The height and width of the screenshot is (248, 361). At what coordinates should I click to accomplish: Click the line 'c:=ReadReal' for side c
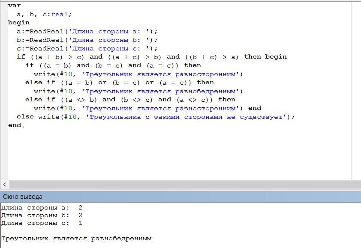tap(87, 48)
